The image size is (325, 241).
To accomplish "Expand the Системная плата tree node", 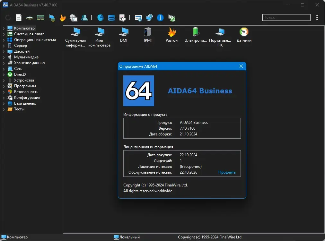I will point(4,34).
